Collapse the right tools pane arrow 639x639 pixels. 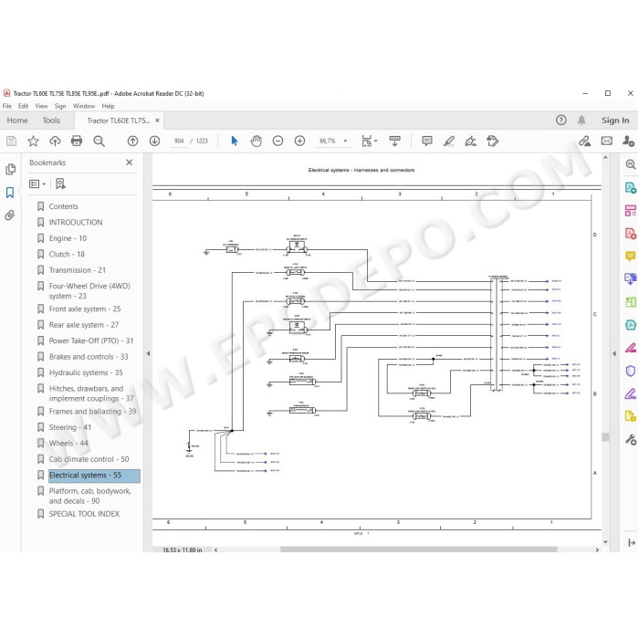614,354
